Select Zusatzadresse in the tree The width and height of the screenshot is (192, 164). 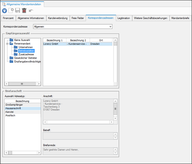click(26, 54)
